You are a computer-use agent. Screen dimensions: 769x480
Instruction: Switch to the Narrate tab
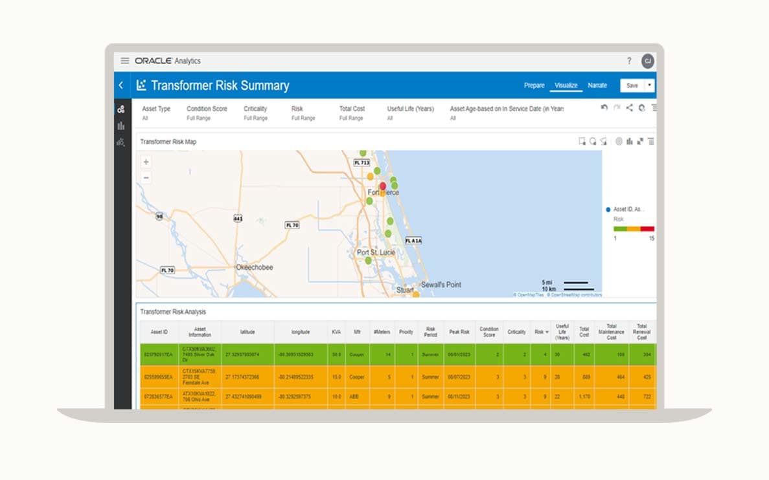coord(597,85)
